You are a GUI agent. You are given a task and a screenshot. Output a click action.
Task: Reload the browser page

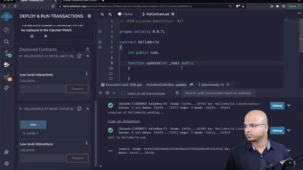(x=15, y=6)
